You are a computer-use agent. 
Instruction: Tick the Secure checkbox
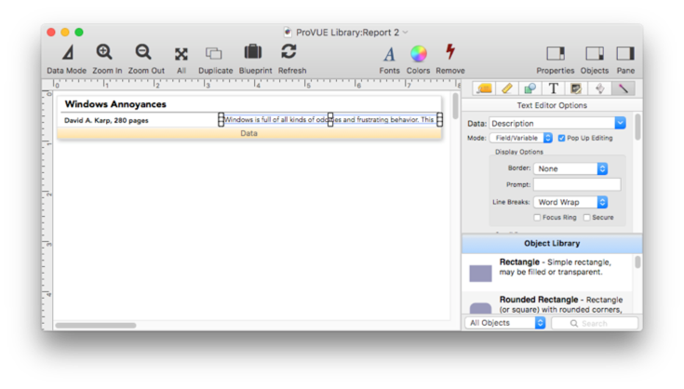coord(587,218)
